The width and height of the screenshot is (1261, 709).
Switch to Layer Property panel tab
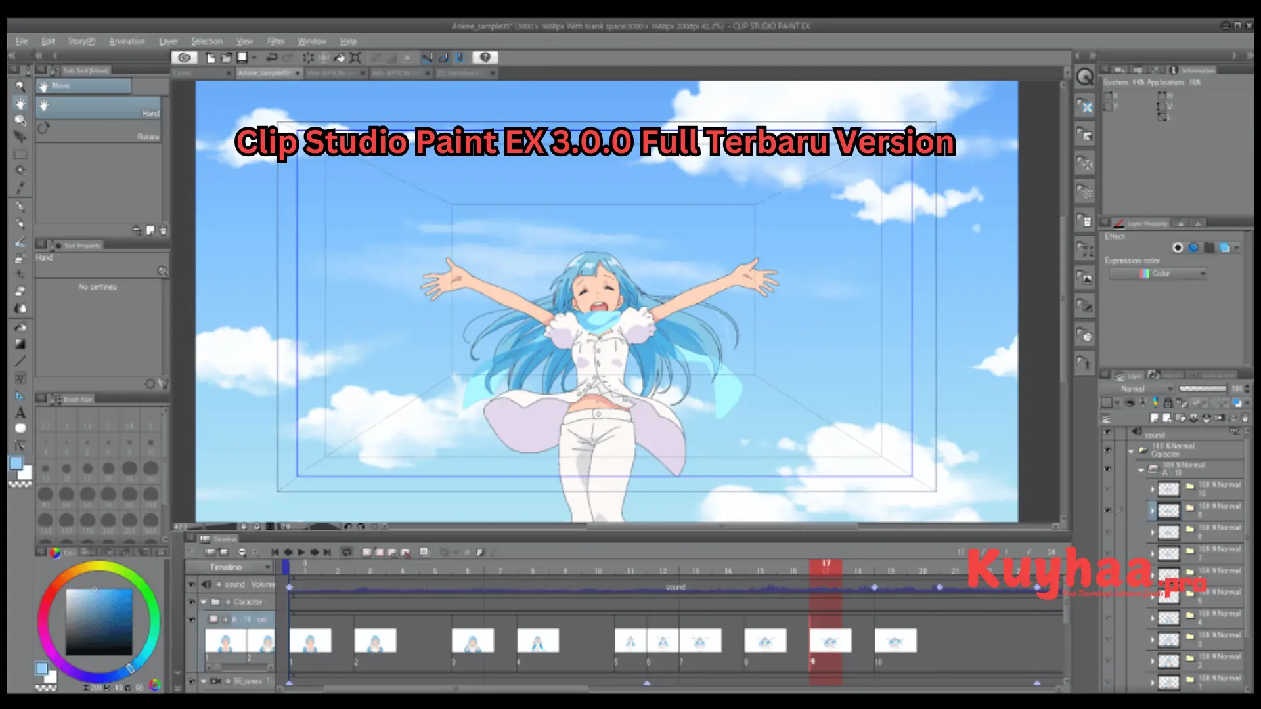[x=1142, y=224]
